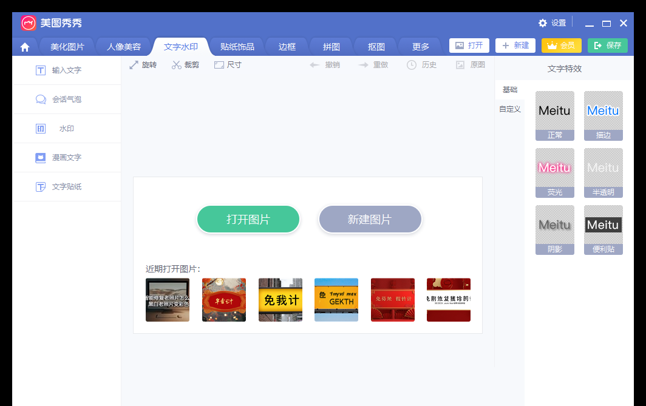Click the 会员 VIP crown button

[562, 46]
